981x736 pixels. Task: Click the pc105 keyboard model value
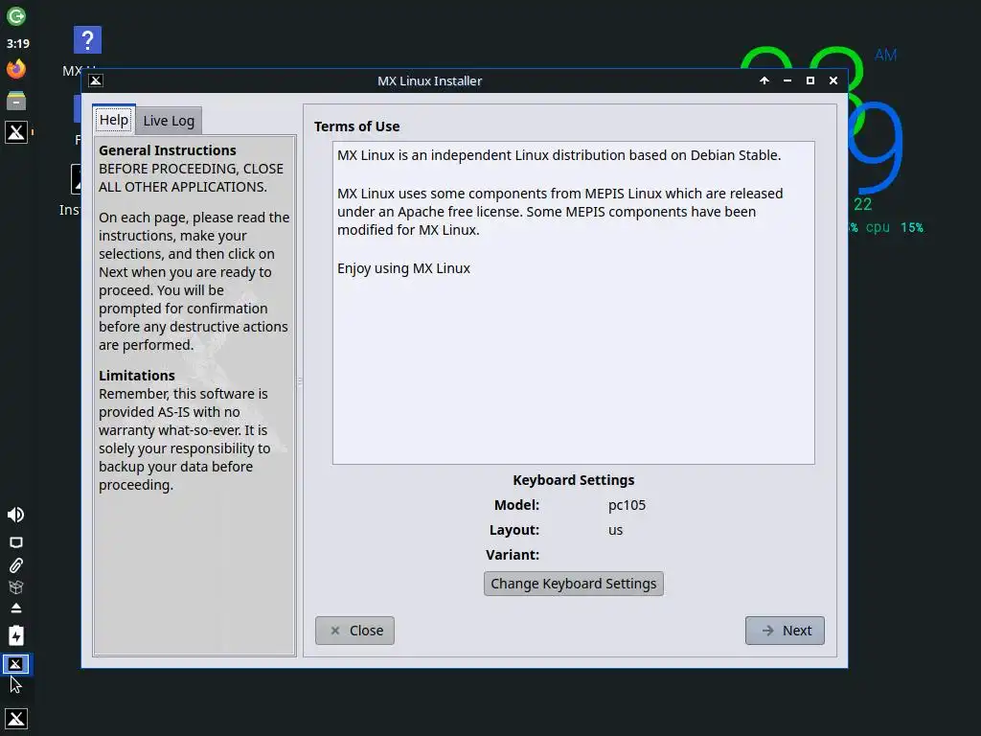point(627,505)
